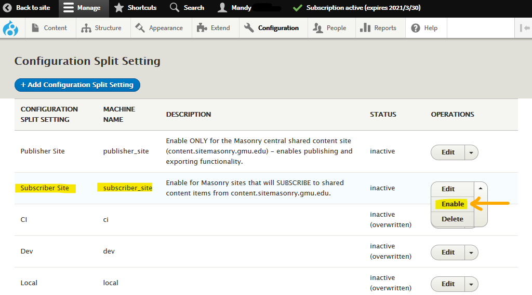Edit the Dev split setting
Viewport: 532px width, 295px height.
[x=448, y=252]
